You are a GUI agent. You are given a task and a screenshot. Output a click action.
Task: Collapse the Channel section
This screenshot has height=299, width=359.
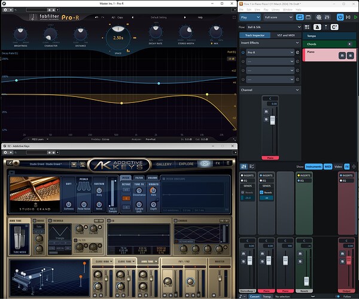[x=297, y=90]
